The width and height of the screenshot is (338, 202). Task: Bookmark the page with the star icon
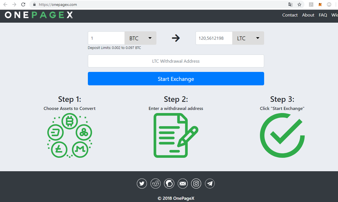click(x=299, y=4)
